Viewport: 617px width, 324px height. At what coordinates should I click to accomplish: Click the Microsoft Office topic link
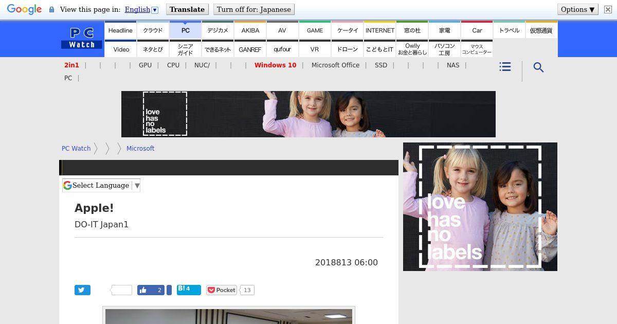pyautogui.click(x=335, y=65)
